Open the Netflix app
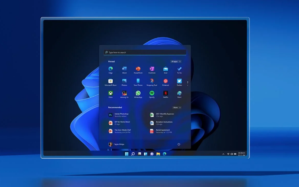299x187 pixels. 165,94
